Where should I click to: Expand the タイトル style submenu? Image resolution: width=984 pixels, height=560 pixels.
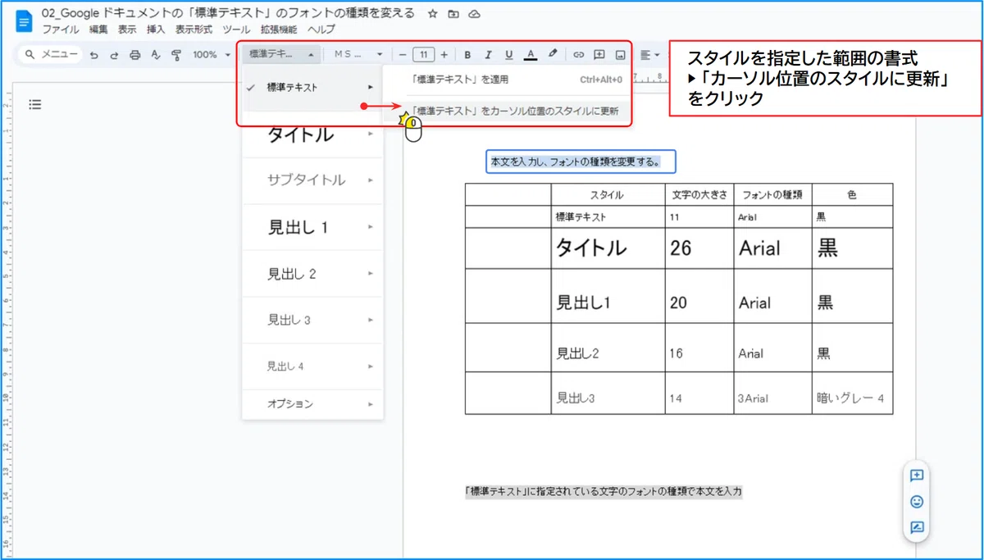tap(371, 134)
